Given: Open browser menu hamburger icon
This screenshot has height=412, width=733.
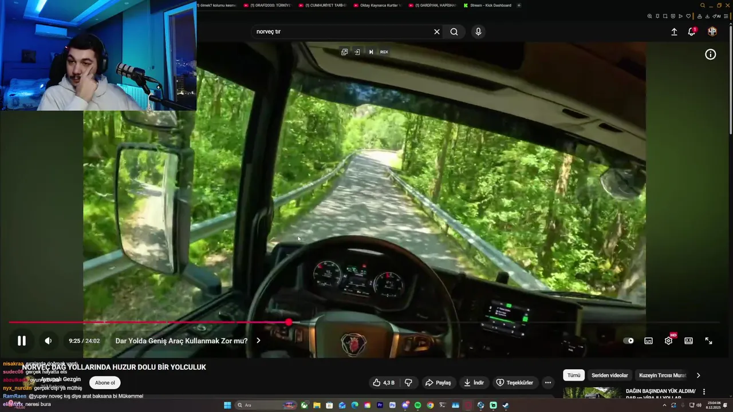Looking at the screenshot, I should coord(726,16).
